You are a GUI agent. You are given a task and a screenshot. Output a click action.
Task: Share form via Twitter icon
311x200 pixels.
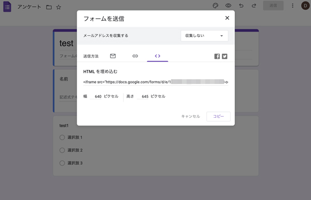click(224, 56)
